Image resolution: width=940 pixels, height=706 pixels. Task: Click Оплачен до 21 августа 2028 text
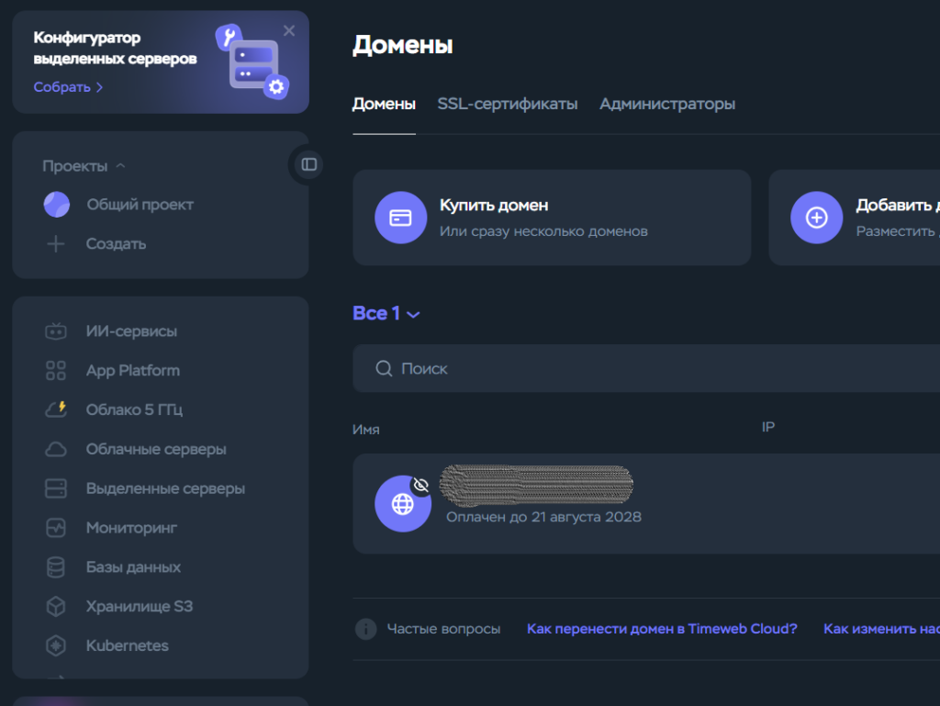click(x=543, y=517)
